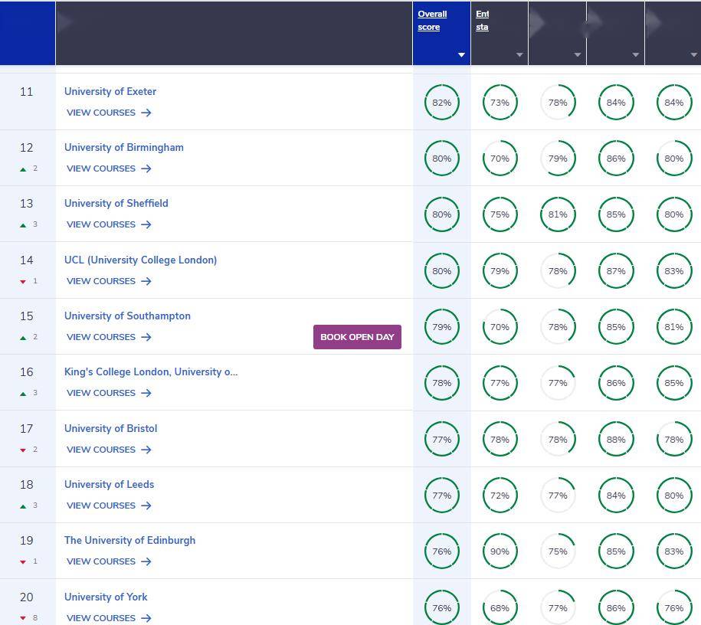Open sort dropdown arrow in Entry standards column
Viewport: 701px width, 625px height.
point(519,55)
